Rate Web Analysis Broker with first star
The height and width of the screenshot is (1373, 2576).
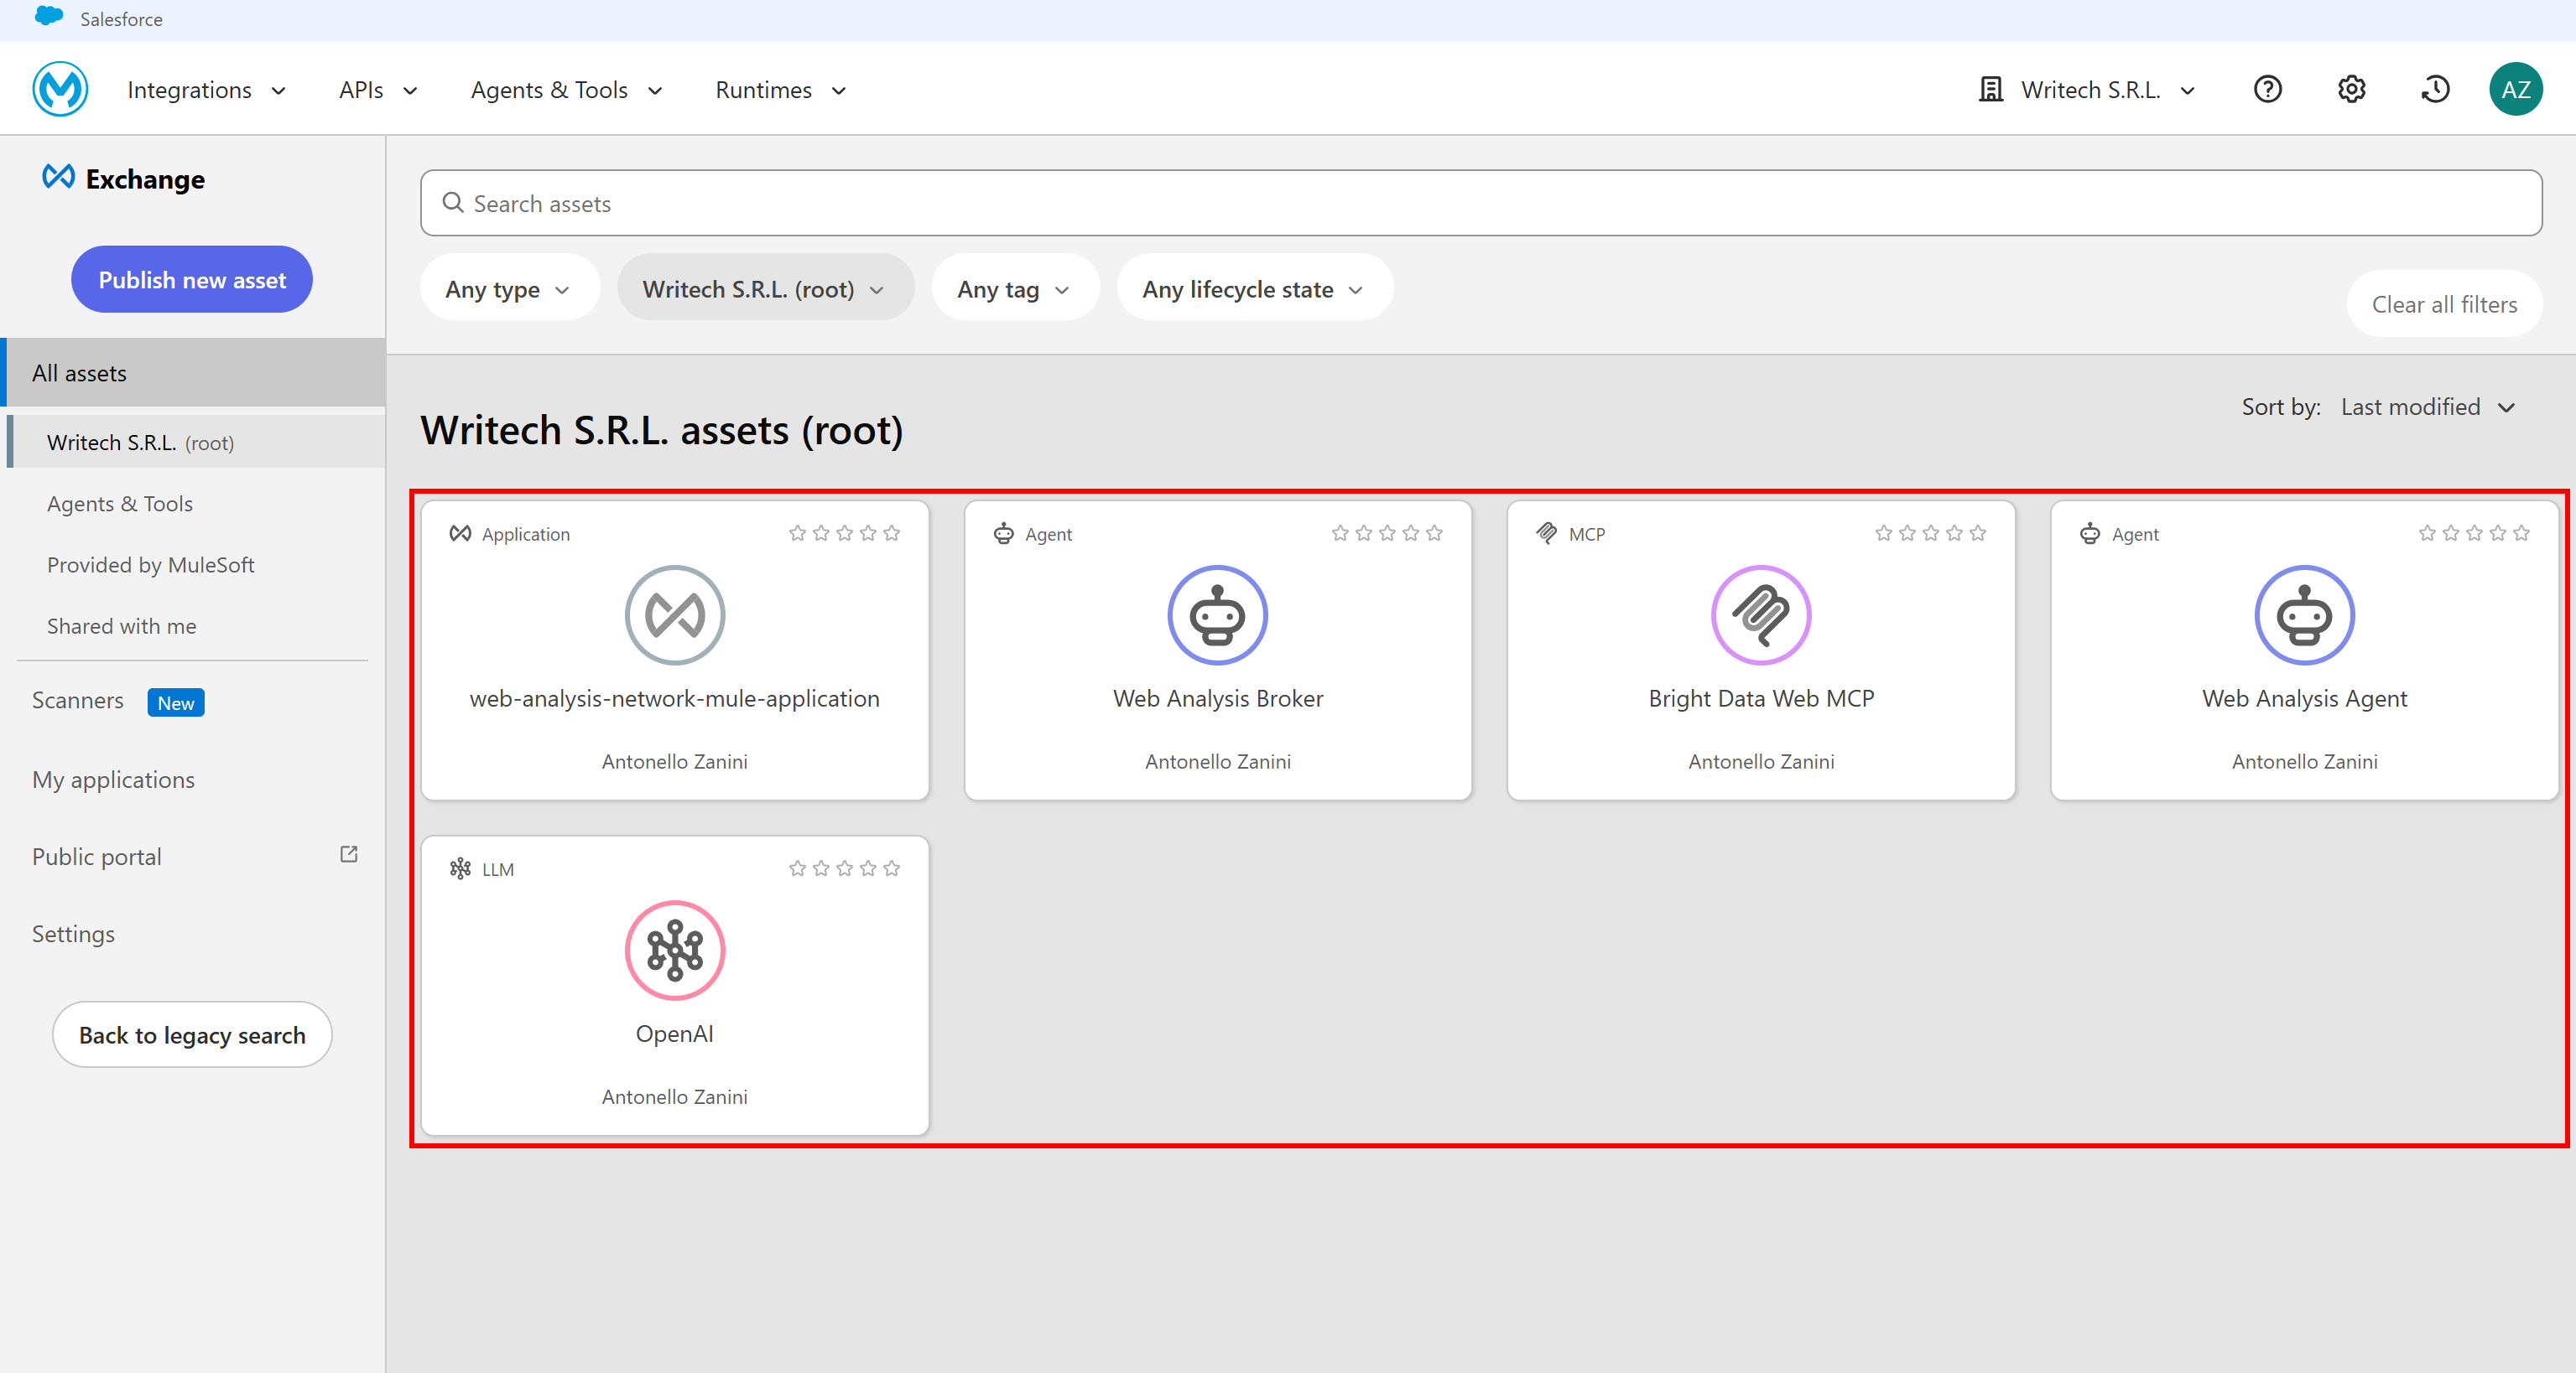pyautogui.click(x=1340, y=534)
